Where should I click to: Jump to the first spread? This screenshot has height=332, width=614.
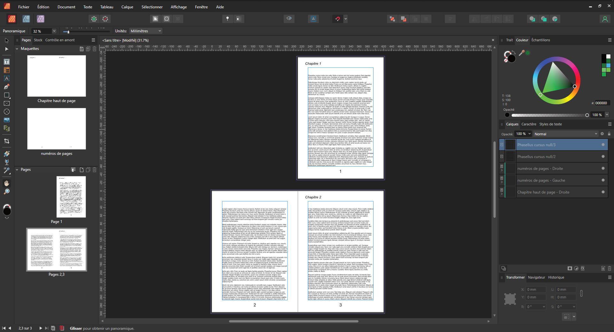tap(4, 328)
